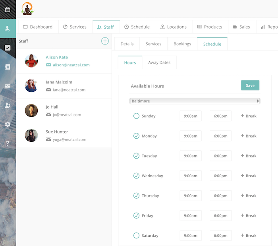
Task: Click Iana Malcolm's email envelope icon
Action: 48,90
